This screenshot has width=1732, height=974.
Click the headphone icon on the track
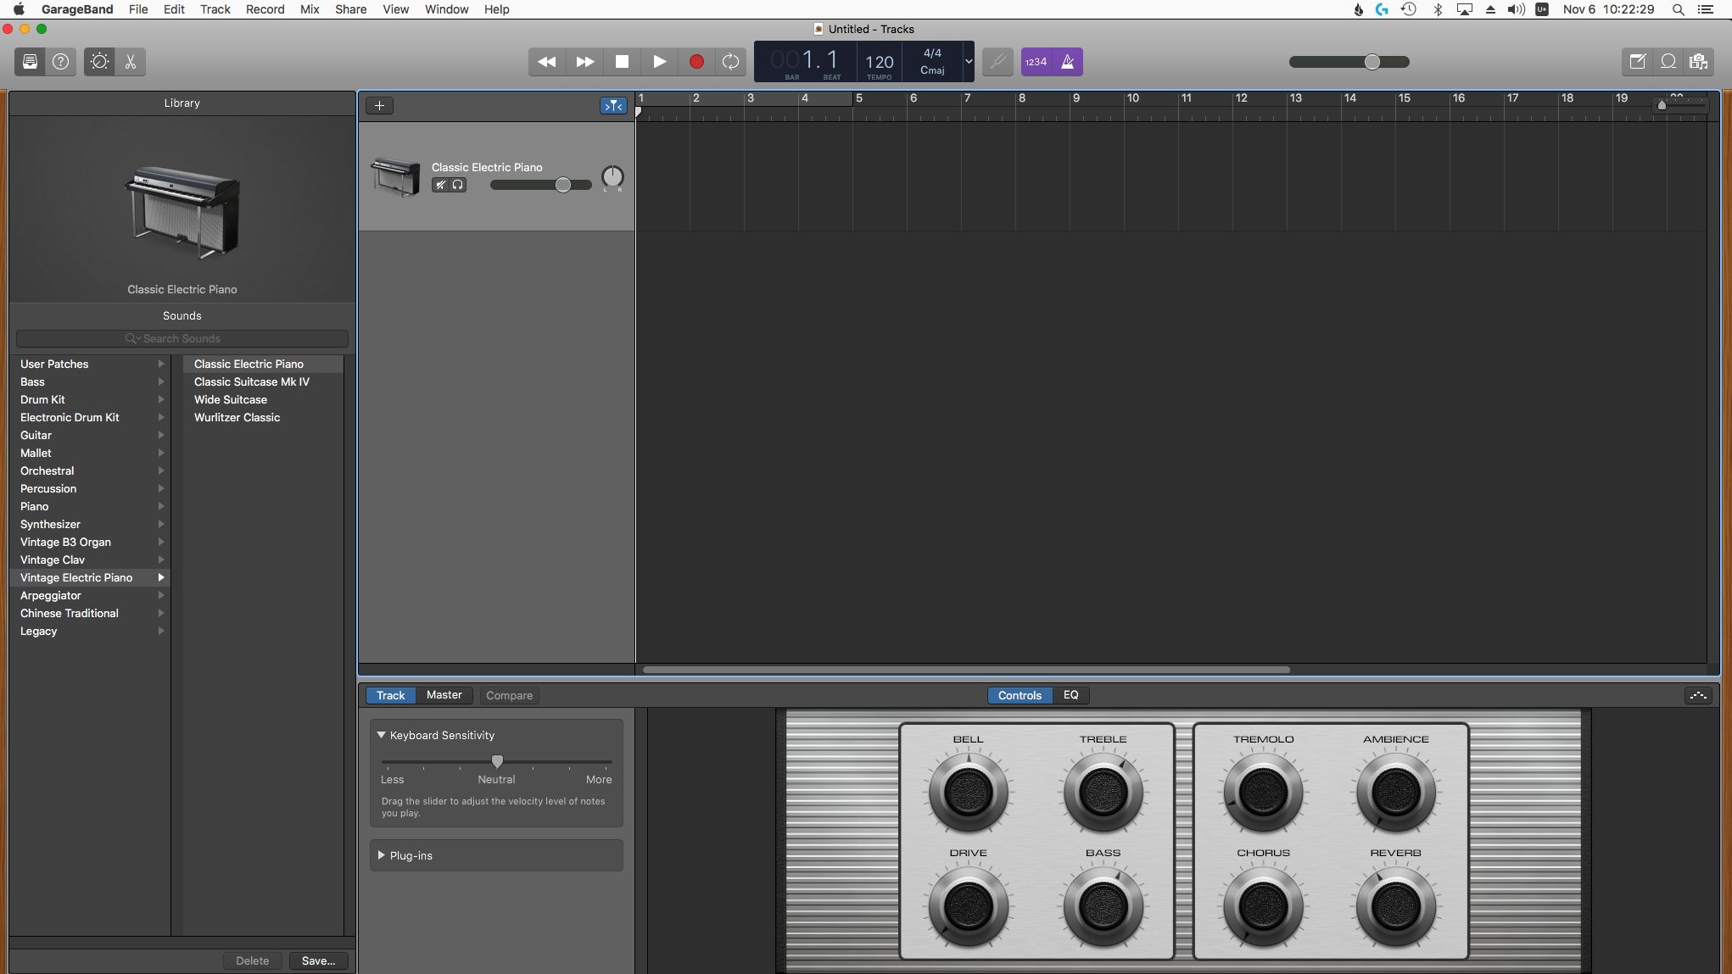[458, 184]
